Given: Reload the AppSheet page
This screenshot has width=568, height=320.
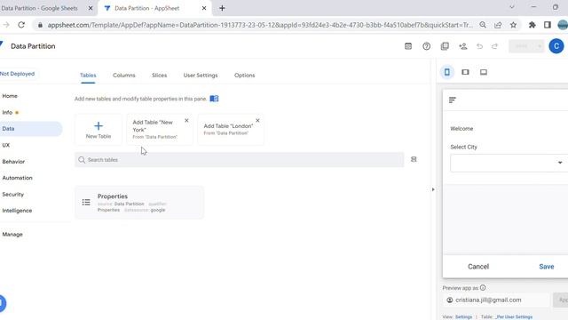Looking at the screenshot, I should [21, 25].
